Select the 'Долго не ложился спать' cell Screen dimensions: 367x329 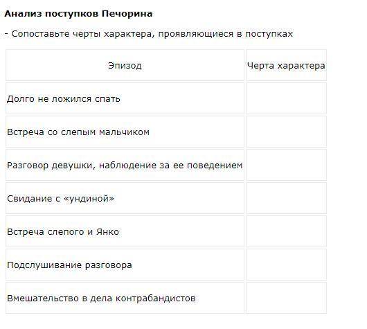tap(125, 98)
